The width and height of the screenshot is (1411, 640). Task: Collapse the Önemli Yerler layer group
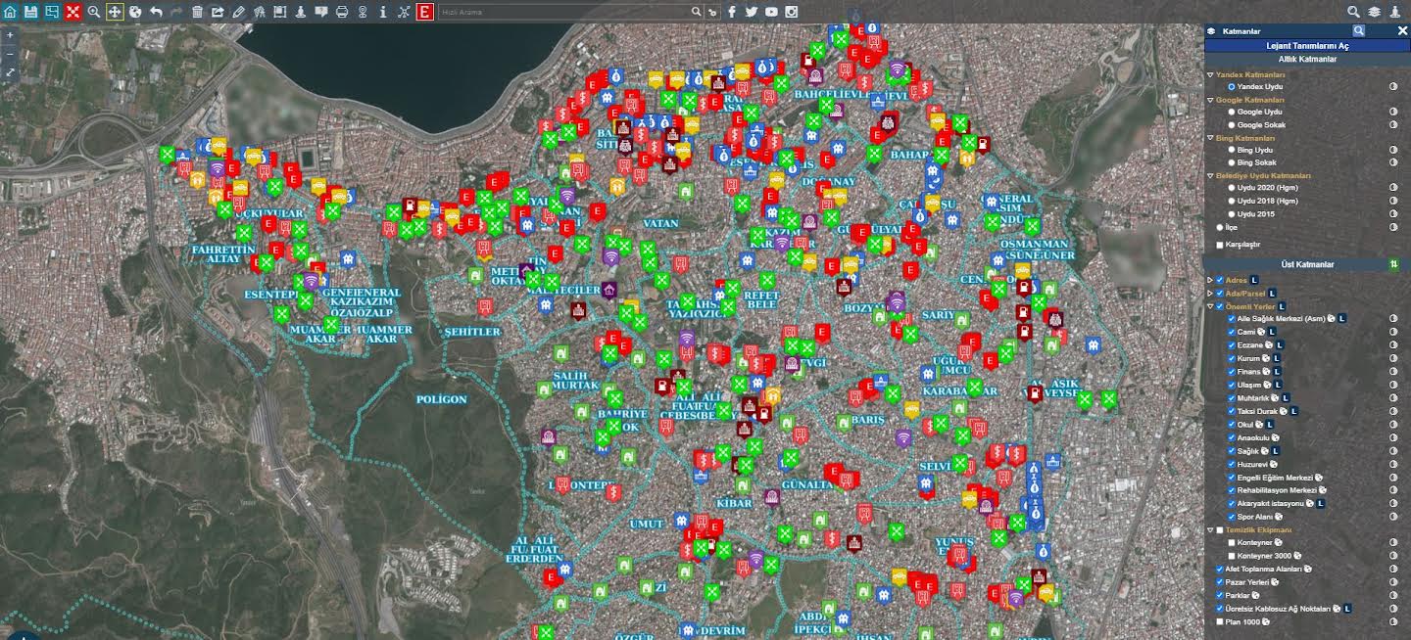pyautogui.click(x=1209, y=306)
